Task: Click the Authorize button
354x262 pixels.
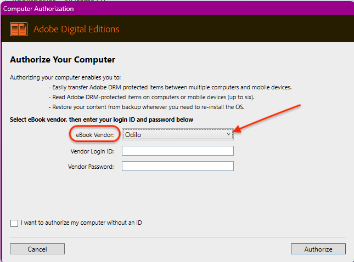Action: click(x=318, y=249)
